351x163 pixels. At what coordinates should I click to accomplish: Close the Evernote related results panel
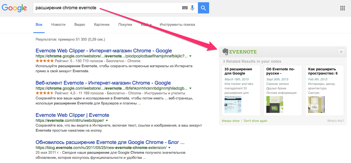click(341, 52)
